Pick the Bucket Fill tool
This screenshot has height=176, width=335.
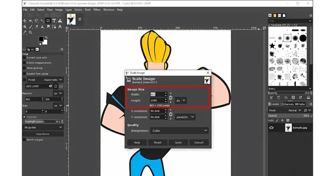click(x=25, y=27)
